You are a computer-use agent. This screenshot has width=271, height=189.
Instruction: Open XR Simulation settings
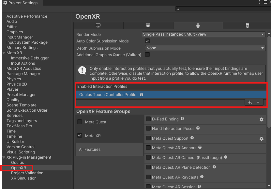(x=24, y=178)
